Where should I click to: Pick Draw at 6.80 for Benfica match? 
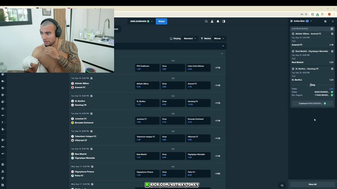[173, 103]
